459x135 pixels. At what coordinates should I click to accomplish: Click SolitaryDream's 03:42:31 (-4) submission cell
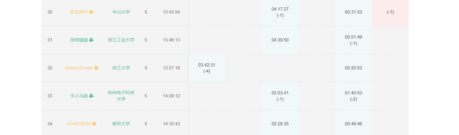click(x=206, y=68)
